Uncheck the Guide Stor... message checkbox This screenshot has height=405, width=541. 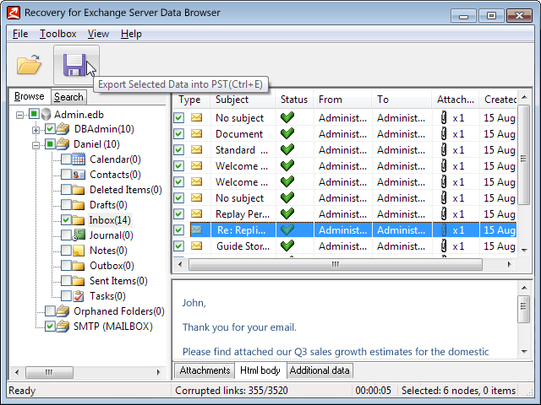tap(178, 246)
